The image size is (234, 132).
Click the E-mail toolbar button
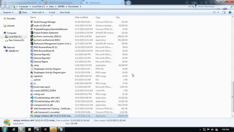pos(52,12)
